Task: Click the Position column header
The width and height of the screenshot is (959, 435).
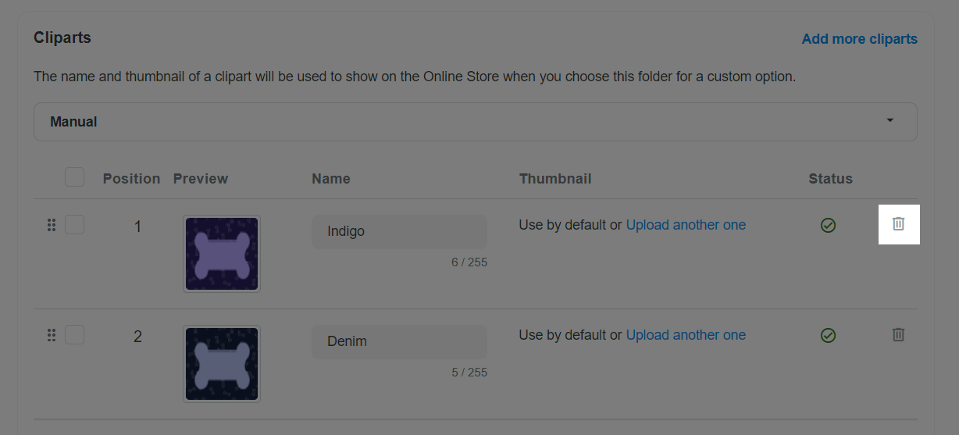Action: tap(131, 179)
